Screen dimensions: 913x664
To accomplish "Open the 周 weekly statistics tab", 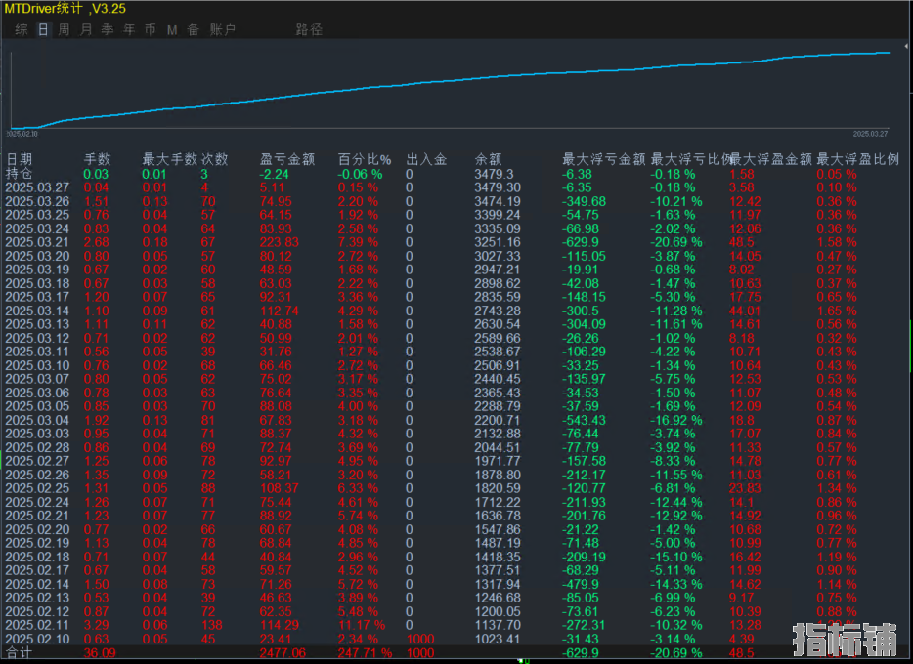I will (65, 29).
